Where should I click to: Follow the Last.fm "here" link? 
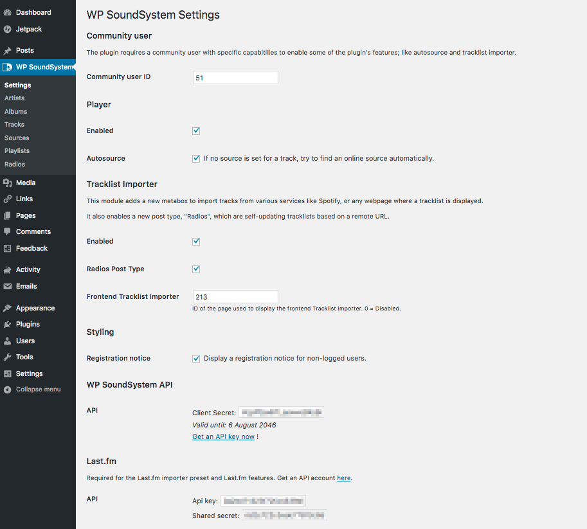[x=344, y=478]
